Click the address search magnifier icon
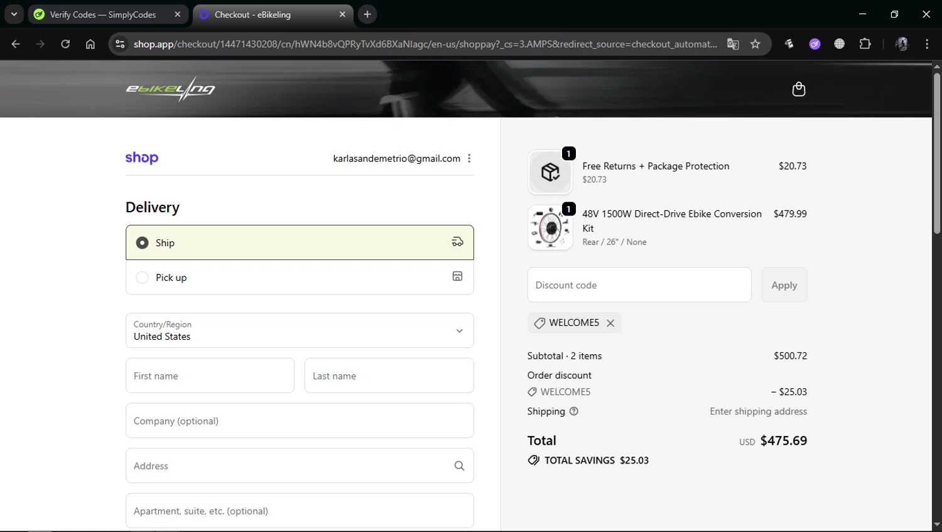 click(x=460, y=466)
